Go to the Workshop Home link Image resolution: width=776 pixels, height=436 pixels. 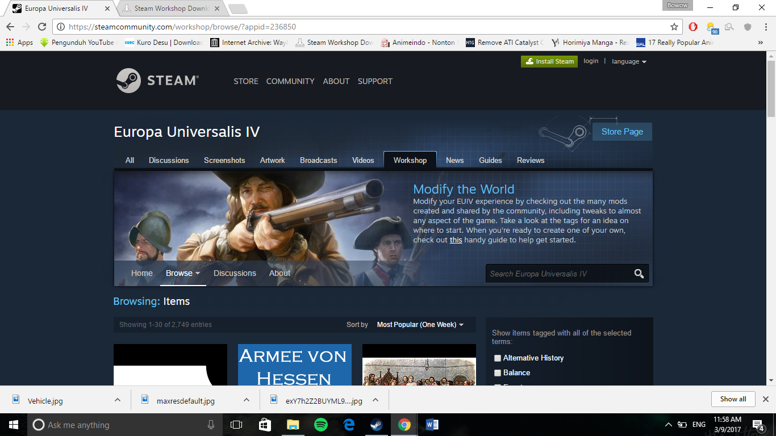pyautogui.click(x=142, y=273)
